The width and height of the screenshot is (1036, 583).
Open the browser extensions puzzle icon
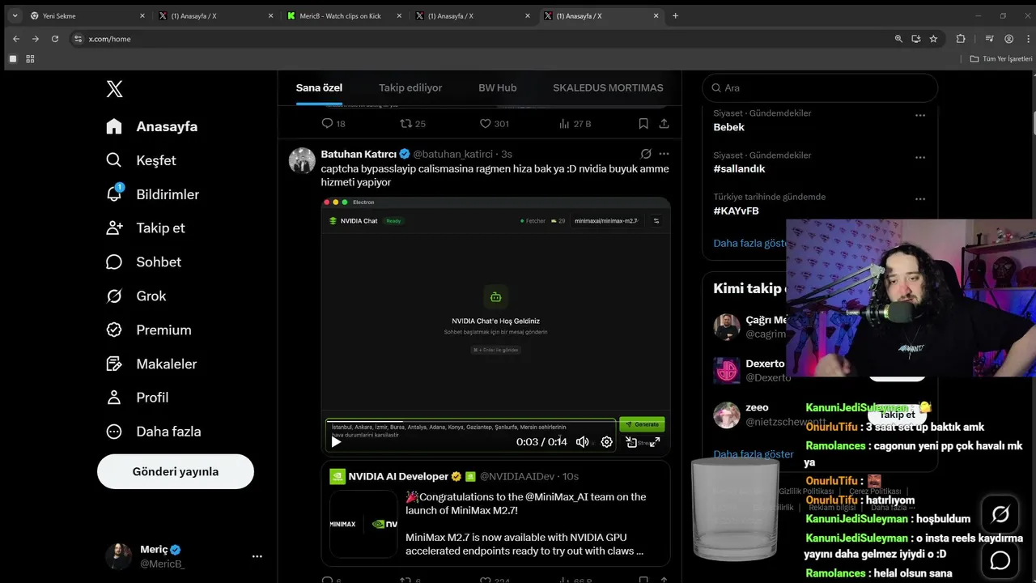pyautogui.click(x=961, y=39)
